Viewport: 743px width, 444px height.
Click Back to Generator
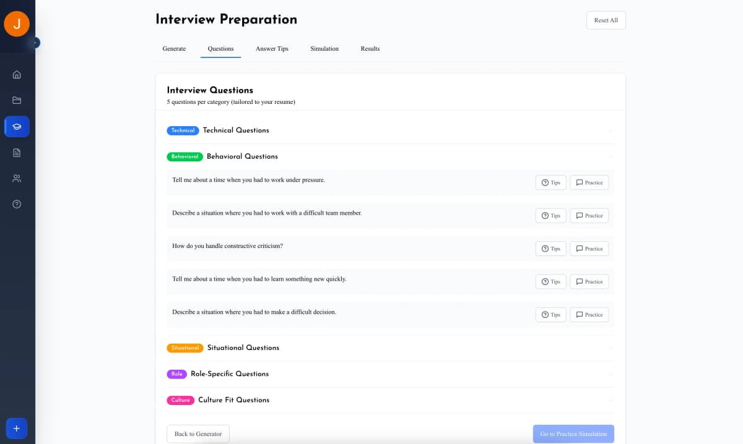click(x=198, y=433)
